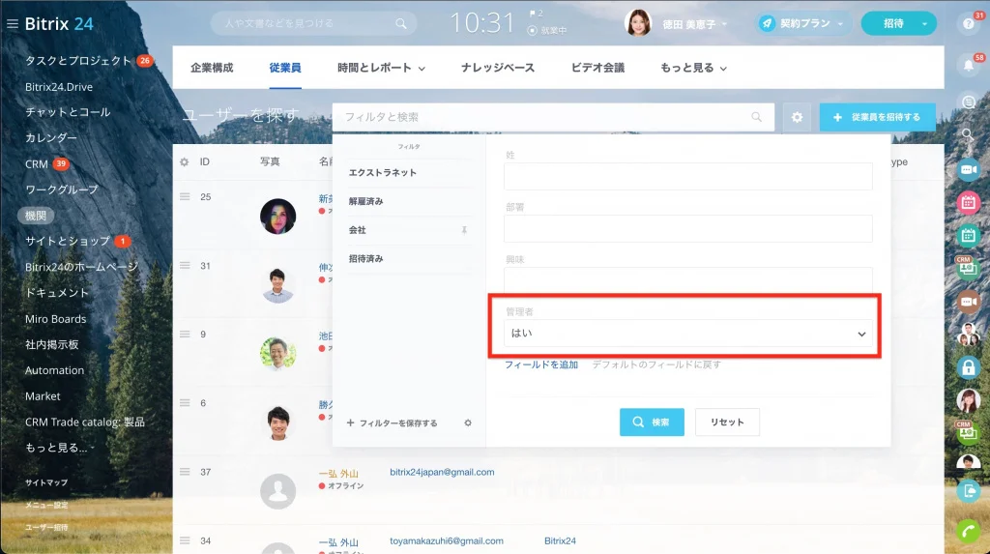Open the hamburger menu beside Bitrix 24
Viewport: 990px width, 554px height.
tap(12, 24)
